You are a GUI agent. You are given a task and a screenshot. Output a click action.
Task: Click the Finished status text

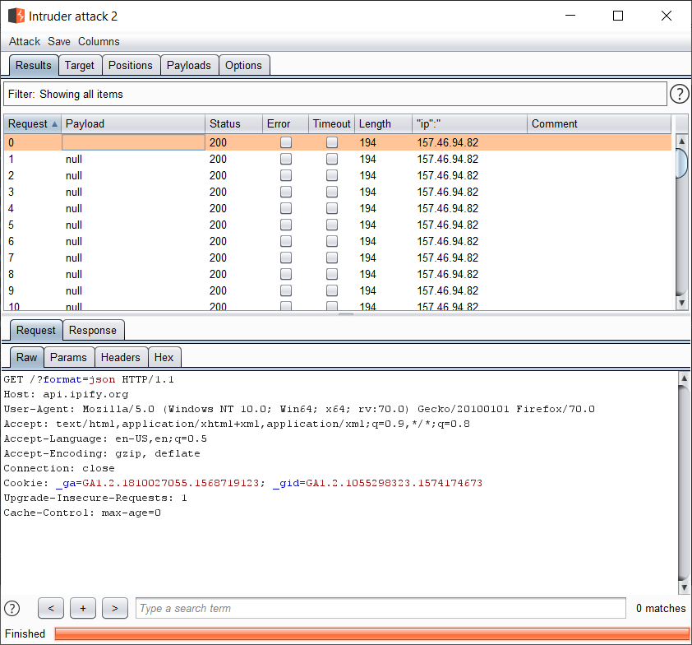[x=25, y=633]
